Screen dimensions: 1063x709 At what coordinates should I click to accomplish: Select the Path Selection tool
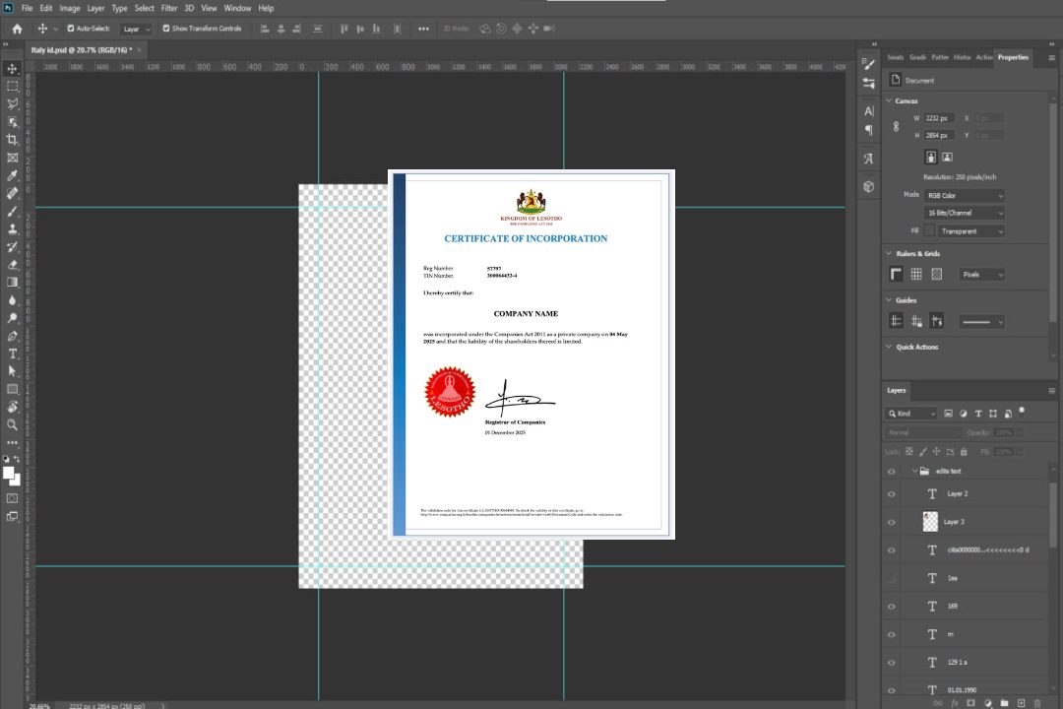coord(12,371)
